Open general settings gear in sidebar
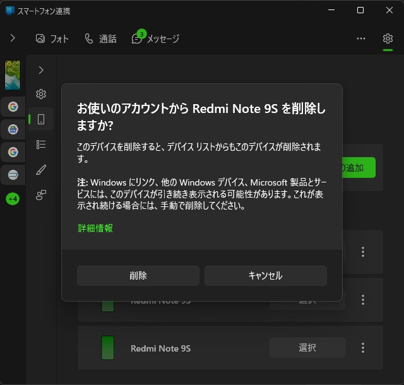This screenshot has height=385, width=404. click(x=41, y=94)
